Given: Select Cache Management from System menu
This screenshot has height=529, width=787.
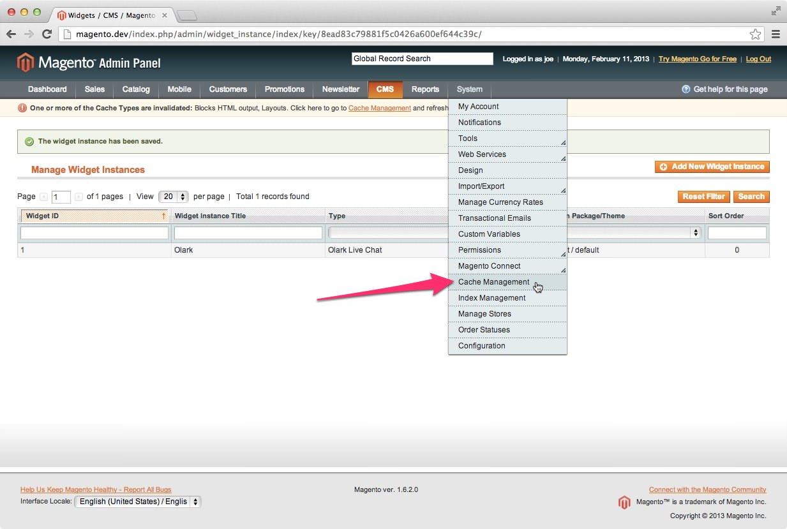Looking at the screenshot, I should pyautogui.click(x=493, y=282).
